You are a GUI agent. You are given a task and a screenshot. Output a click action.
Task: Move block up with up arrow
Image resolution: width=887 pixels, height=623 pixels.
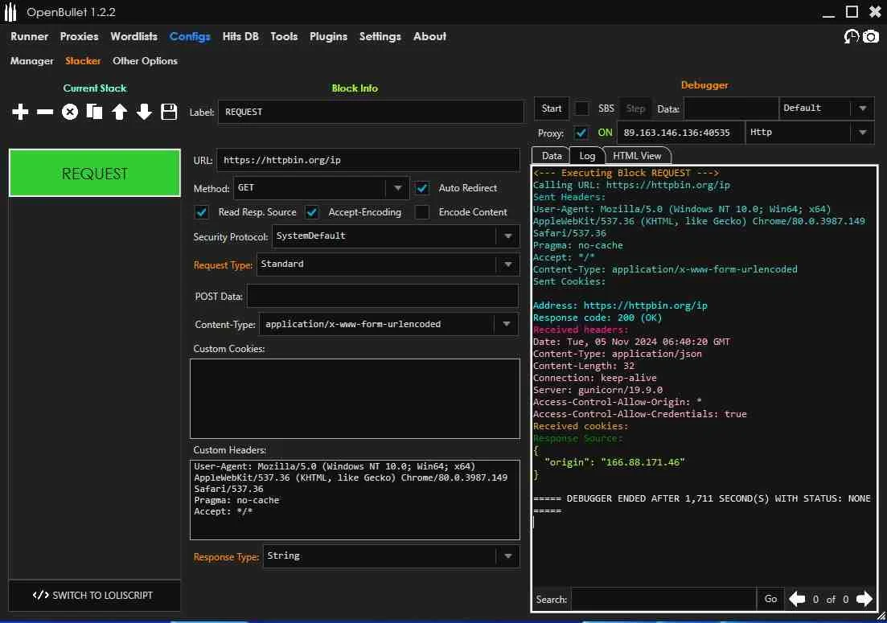pos(119,112)
